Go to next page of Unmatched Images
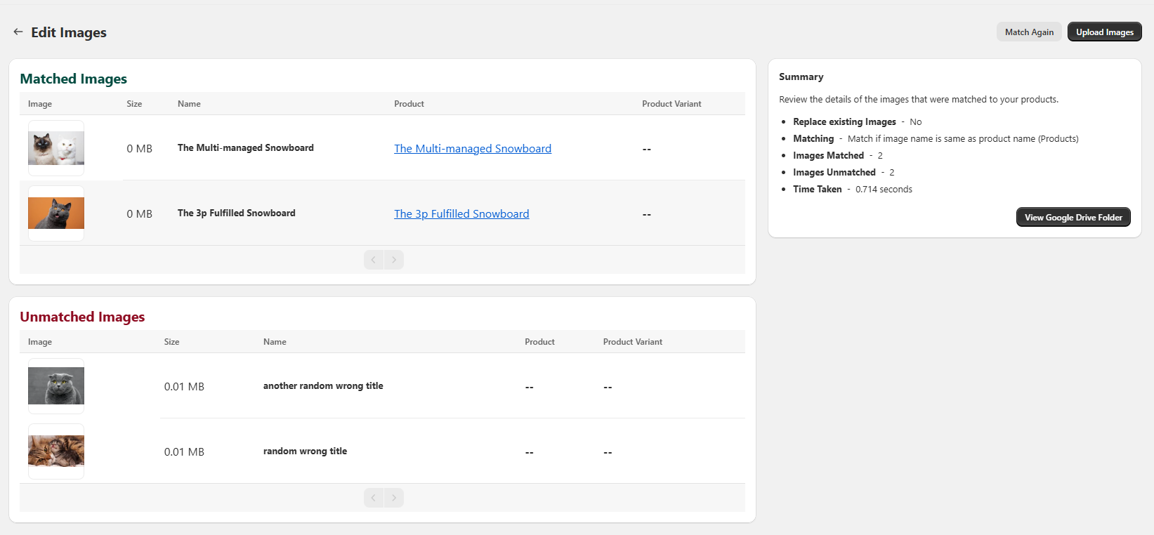Screen dimensions: 1154x535 [x=394, y=498]
